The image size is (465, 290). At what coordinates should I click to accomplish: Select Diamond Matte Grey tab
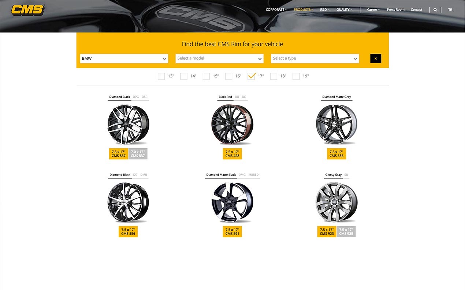tap(336, 97)
